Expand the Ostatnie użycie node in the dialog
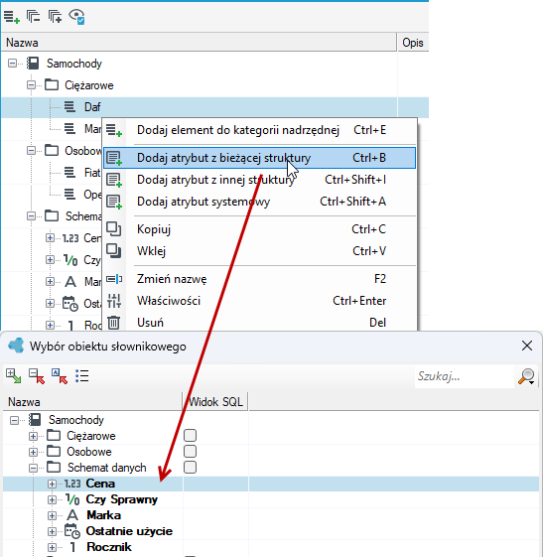544x557 pixels. (x=52, y=531)
